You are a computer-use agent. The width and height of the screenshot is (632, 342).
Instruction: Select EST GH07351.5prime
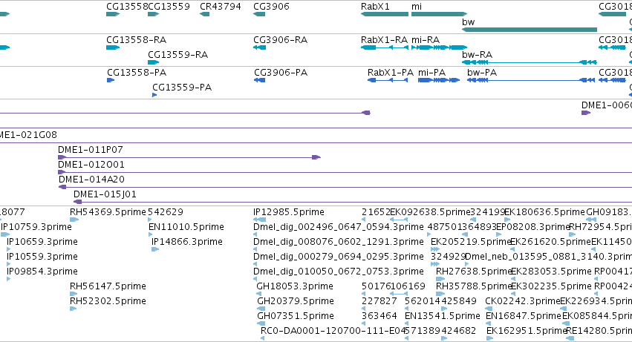coord(261,323)
